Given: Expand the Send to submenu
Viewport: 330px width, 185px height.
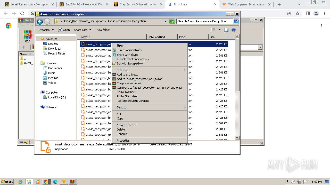Looking at the screenshot, I should [x=149, y=107].
